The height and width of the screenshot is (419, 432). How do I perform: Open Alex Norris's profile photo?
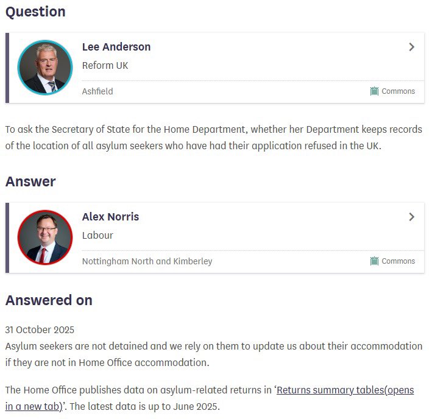click(x=45, y=238)
